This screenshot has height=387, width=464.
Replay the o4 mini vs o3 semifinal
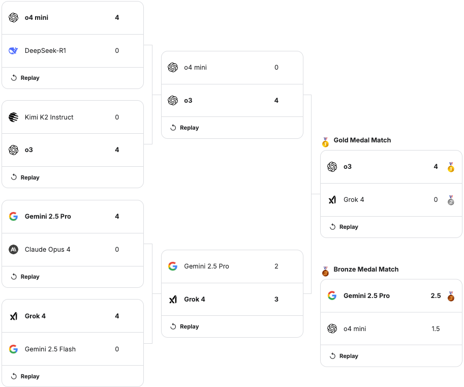[x=184, y=128]
